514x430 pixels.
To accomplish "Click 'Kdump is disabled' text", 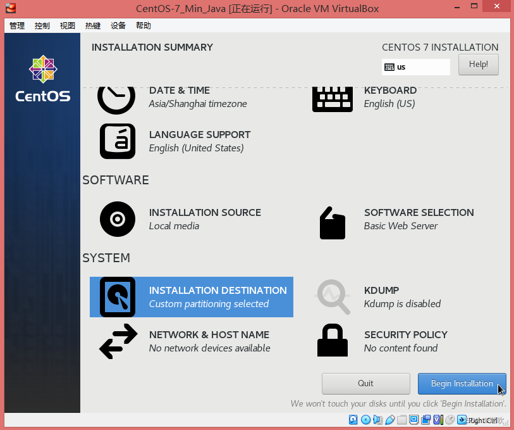I will pyautogui.click(x=402, y=303).
